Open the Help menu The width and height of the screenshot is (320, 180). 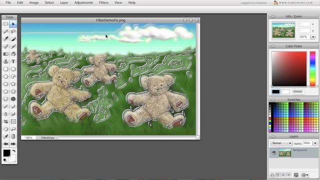(x=132, y=2)
